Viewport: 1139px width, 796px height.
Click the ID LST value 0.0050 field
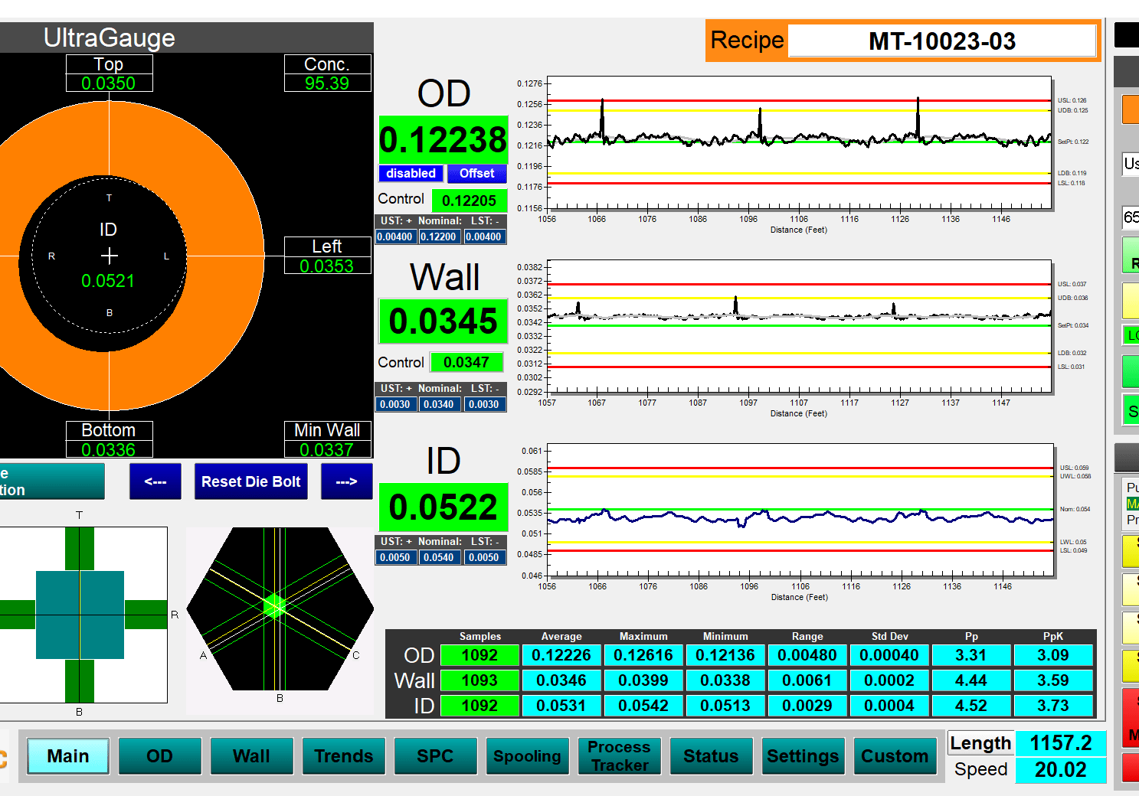coord(484,558)
